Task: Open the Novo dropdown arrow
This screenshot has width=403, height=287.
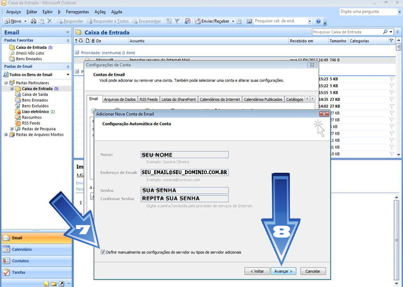Action: pos(25,21)
